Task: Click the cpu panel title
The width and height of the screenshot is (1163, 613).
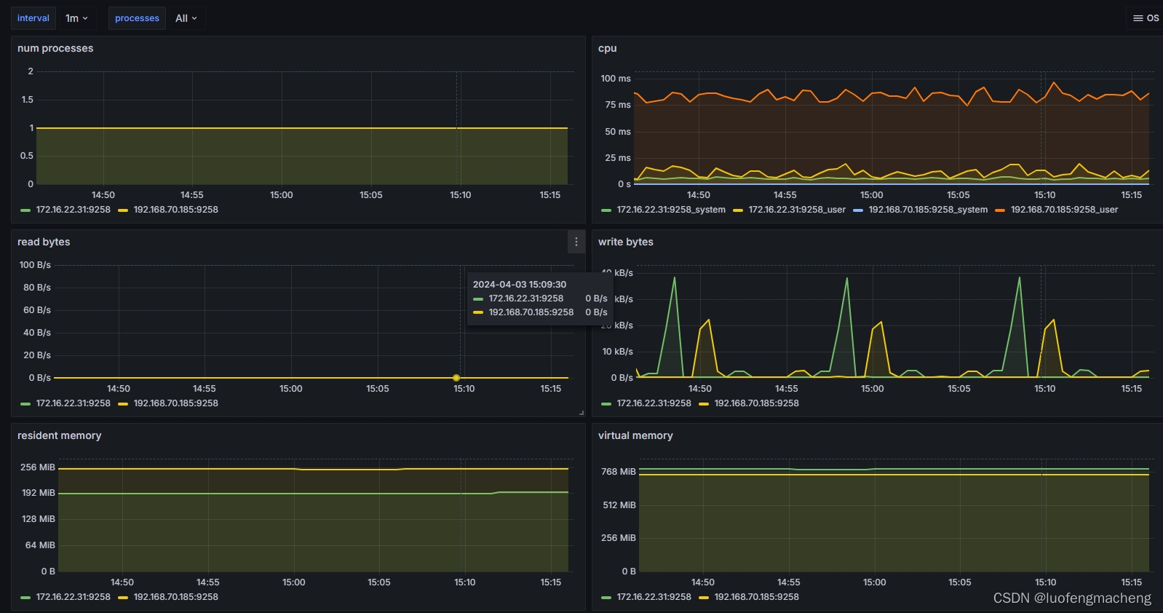Action: coord(608,48)
